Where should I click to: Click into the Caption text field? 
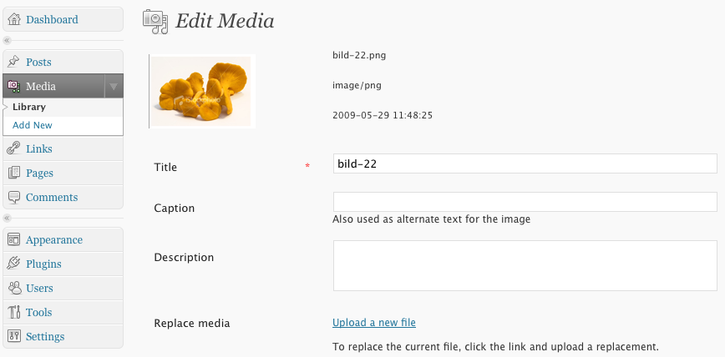525,202
